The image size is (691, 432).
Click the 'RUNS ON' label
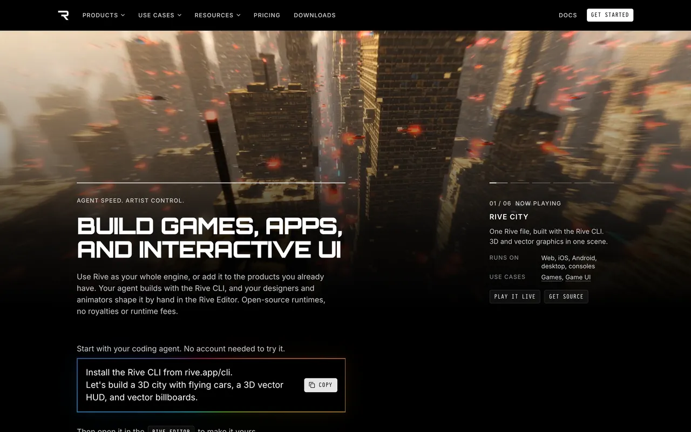pyautogui.click(x=504, y=258)
